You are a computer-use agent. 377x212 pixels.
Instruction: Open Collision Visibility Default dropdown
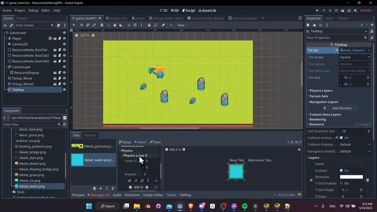click(355, 144)
